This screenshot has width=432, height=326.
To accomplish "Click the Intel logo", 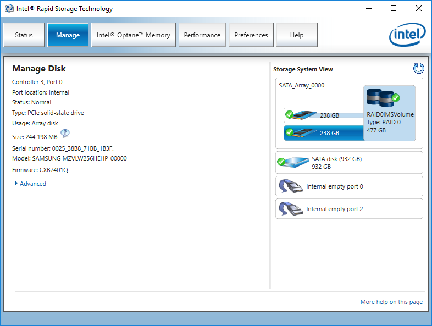I will (407, 35).
